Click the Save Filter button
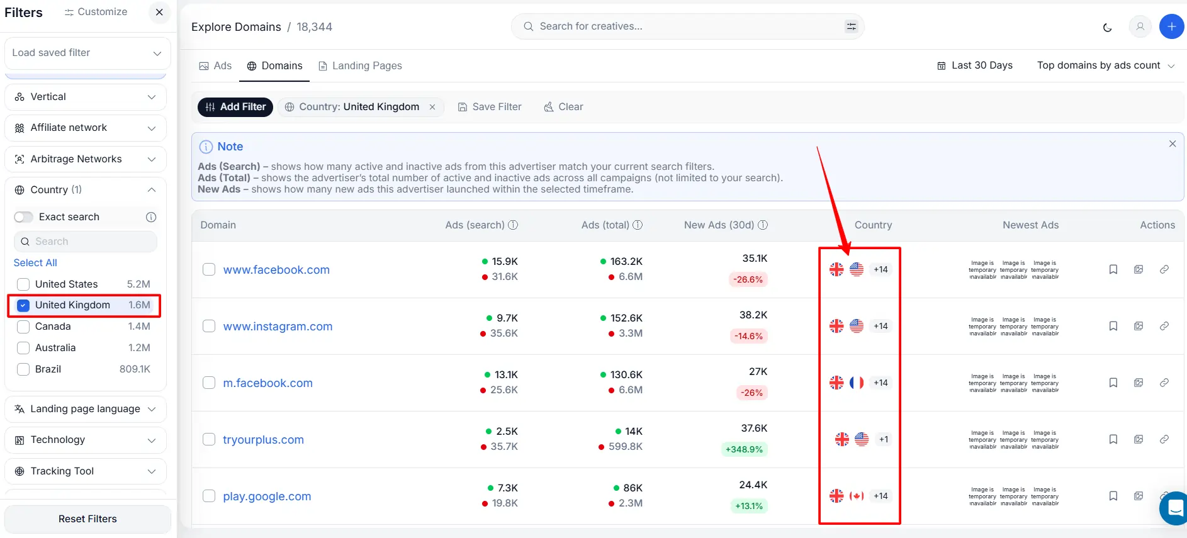The height and width of the screenshot is (538, 1187). [x=490, y=107]
